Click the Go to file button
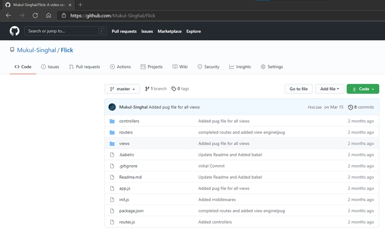385x231 pixels. pos(298,89)
